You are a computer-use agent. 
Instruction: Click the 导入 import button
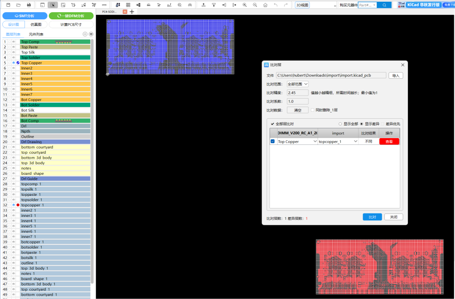click(396, 75)
